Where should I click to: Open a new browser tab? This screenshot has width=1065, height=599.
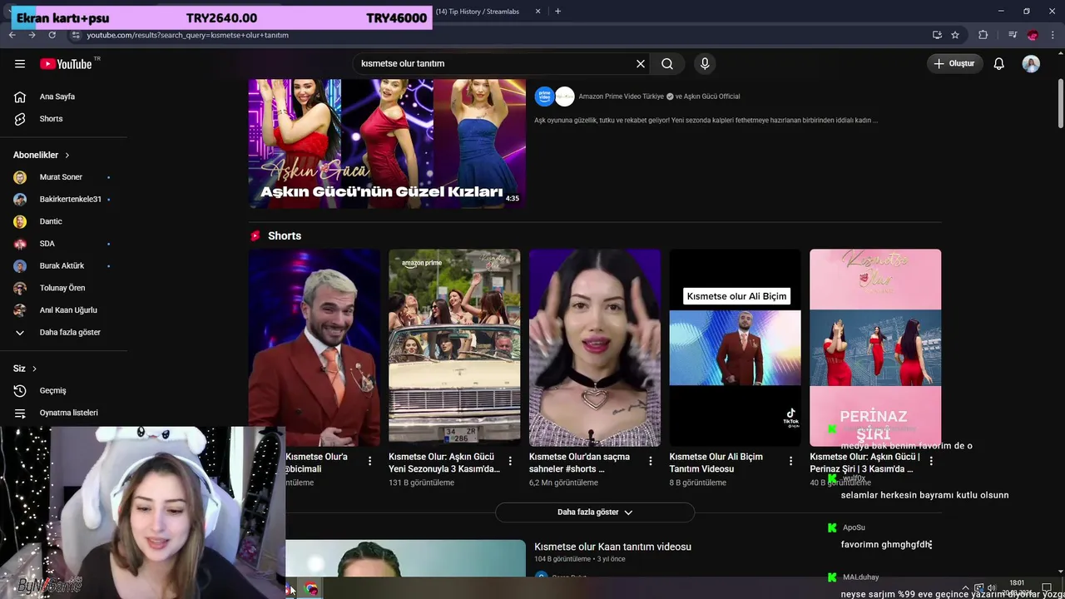point(557,12)
